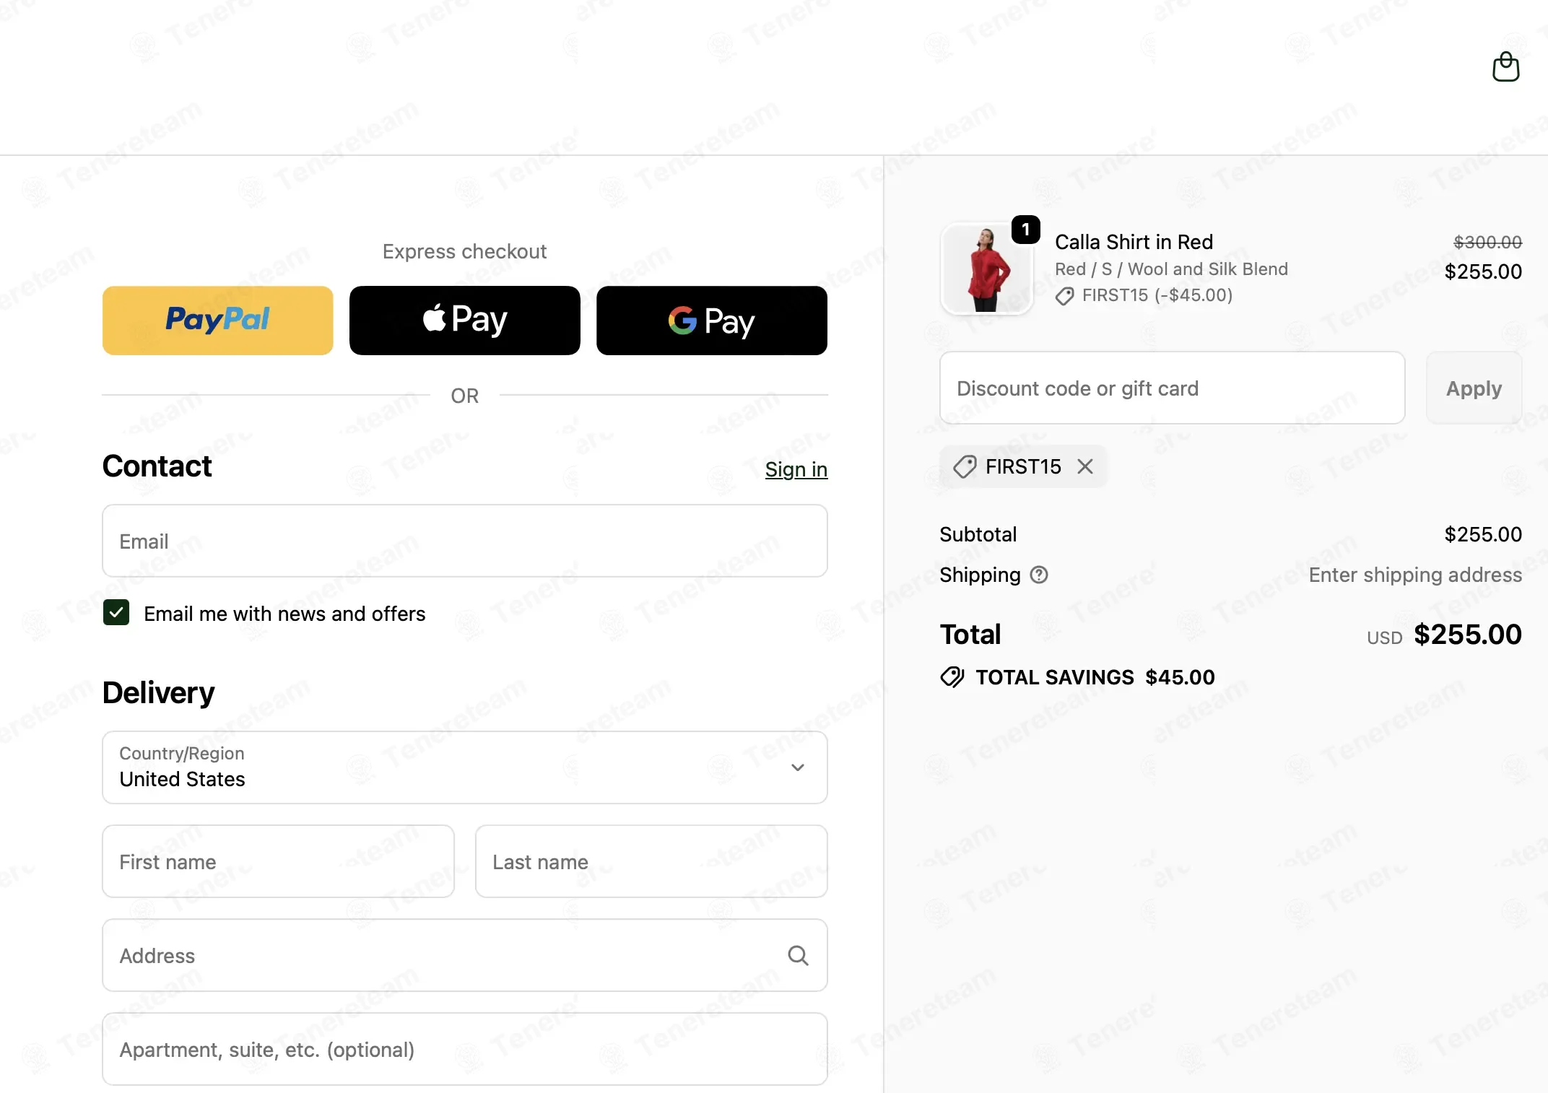
Task: Click the 'Express checkout' heading
Action: 464,251
